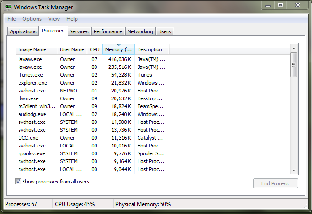Switch to the Users tab

click(165, 31)
